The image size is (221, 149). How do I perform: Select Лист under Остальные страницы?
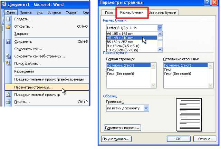(186, 69)
